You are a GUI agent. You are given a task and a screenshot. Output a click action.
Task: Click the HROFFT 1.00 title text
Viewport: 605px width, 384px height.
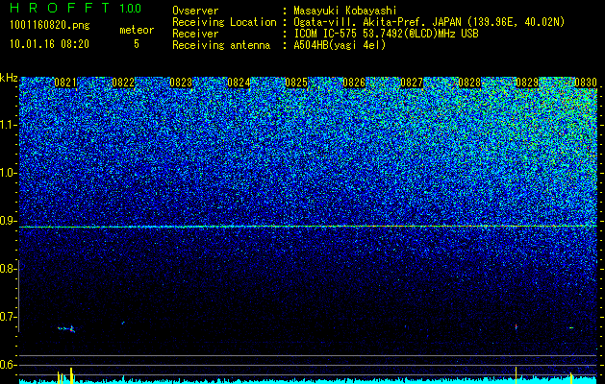click(76, 8)
